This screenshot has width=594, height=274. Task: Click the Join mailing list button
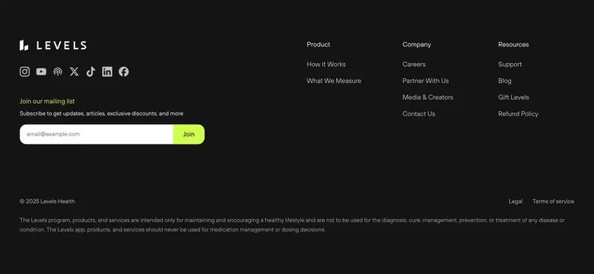tap(189, 134)
